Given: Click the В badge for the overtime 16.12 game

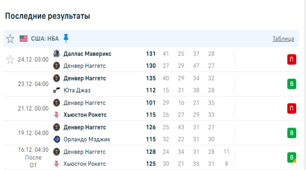Looking at the screenshot, I should (x=292, y=158).
